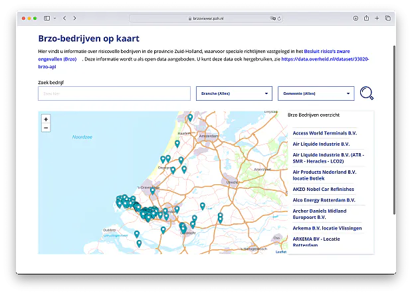Click the magnifying glass search icon
This screenshot has height=295, width=412.
367,93
